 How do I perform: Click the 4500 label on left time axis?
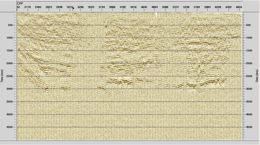click(x=9, y=127)
